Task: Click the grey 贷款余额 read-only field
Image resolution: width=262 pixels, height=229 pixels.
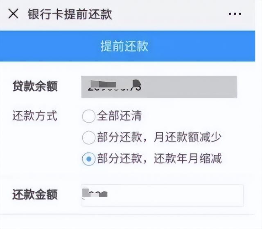Action: [x=159, y=87]
